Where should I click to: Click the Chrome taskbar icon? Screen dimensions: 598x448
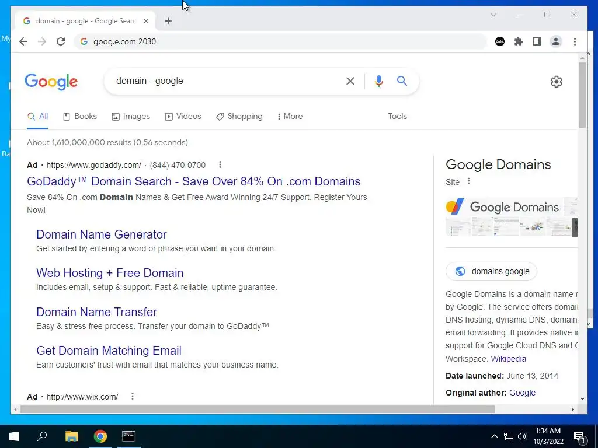(100, 436)
